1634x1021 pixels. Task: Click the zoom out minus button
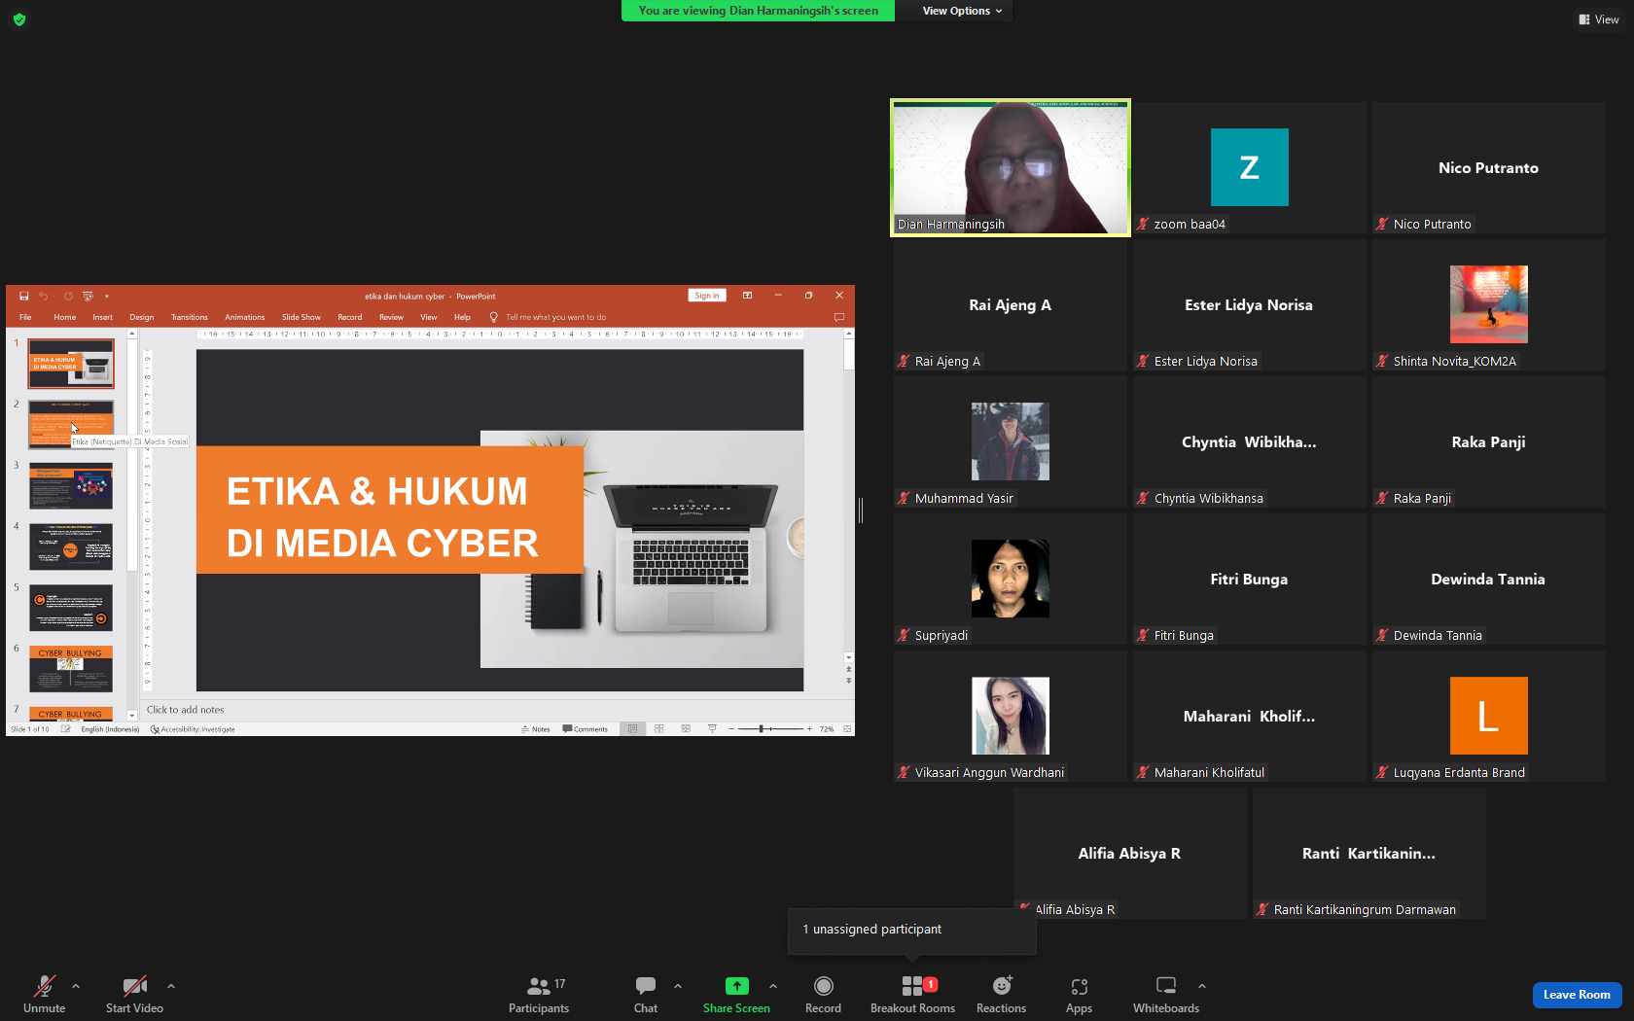click(x=731, y=729)
